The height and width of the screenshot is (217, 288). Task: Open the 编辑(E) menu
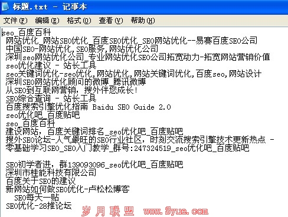click(x=47, y=21)
